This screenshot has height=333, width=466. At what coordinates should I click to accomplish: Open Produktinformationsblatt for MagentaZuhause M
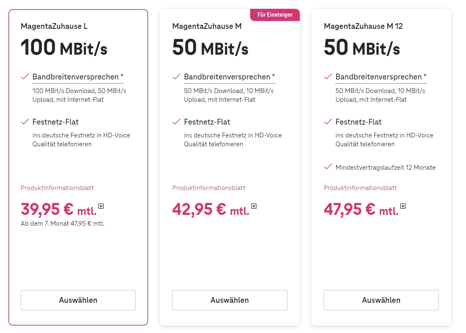(x=209, y=188)
